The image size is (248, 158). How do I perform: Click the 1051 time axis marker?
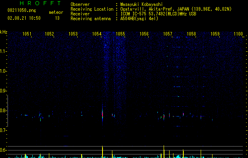27,34
